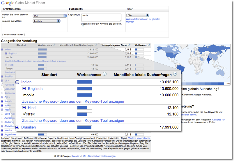Image resolution: width=234 pixels, height=161 pixels.
Task: Expand the Japan country row
Action: [x=2, y=110]
